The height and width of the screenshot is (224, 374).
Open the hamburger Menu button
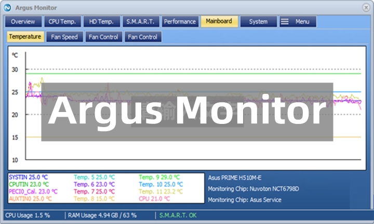pyautogui.click(x=298, y=22)
